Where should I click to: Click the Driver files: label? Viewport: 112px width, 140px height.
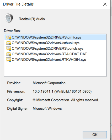12,31
